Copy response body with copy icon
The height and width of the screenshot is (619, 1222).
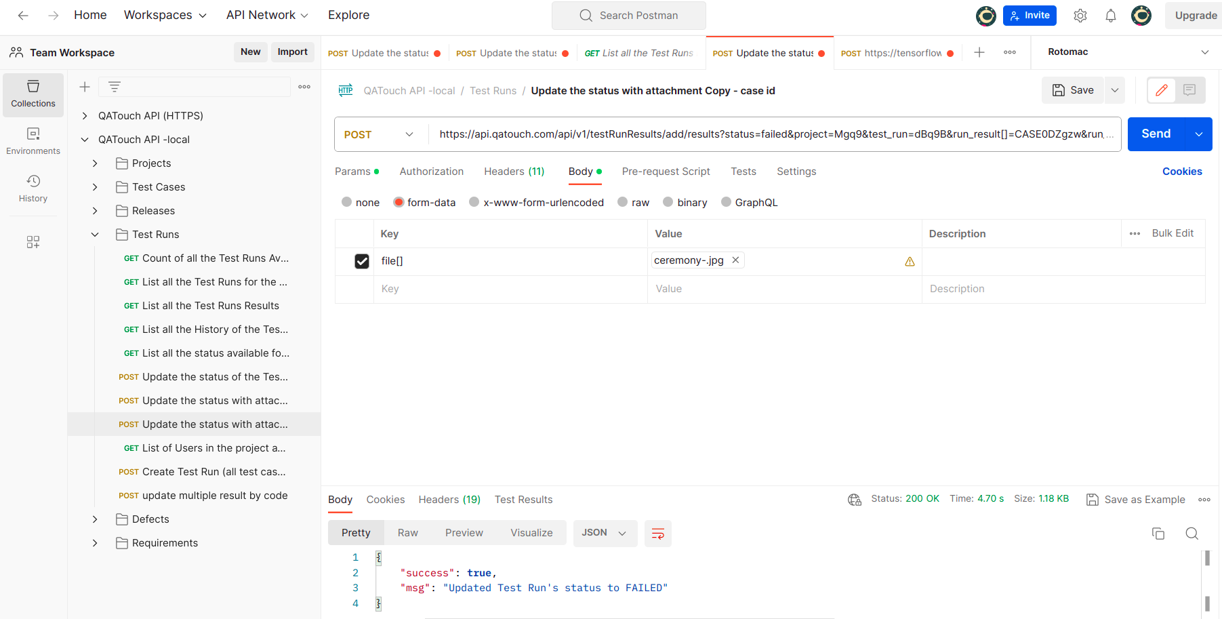pyautogui.click(x=1158, y=534)
